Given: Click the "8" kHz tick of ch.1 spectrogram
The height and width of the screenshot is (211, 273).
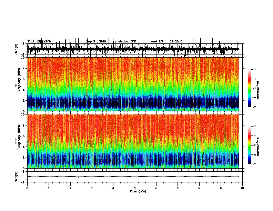Looking at the screenshot, I should coord(24,68).
